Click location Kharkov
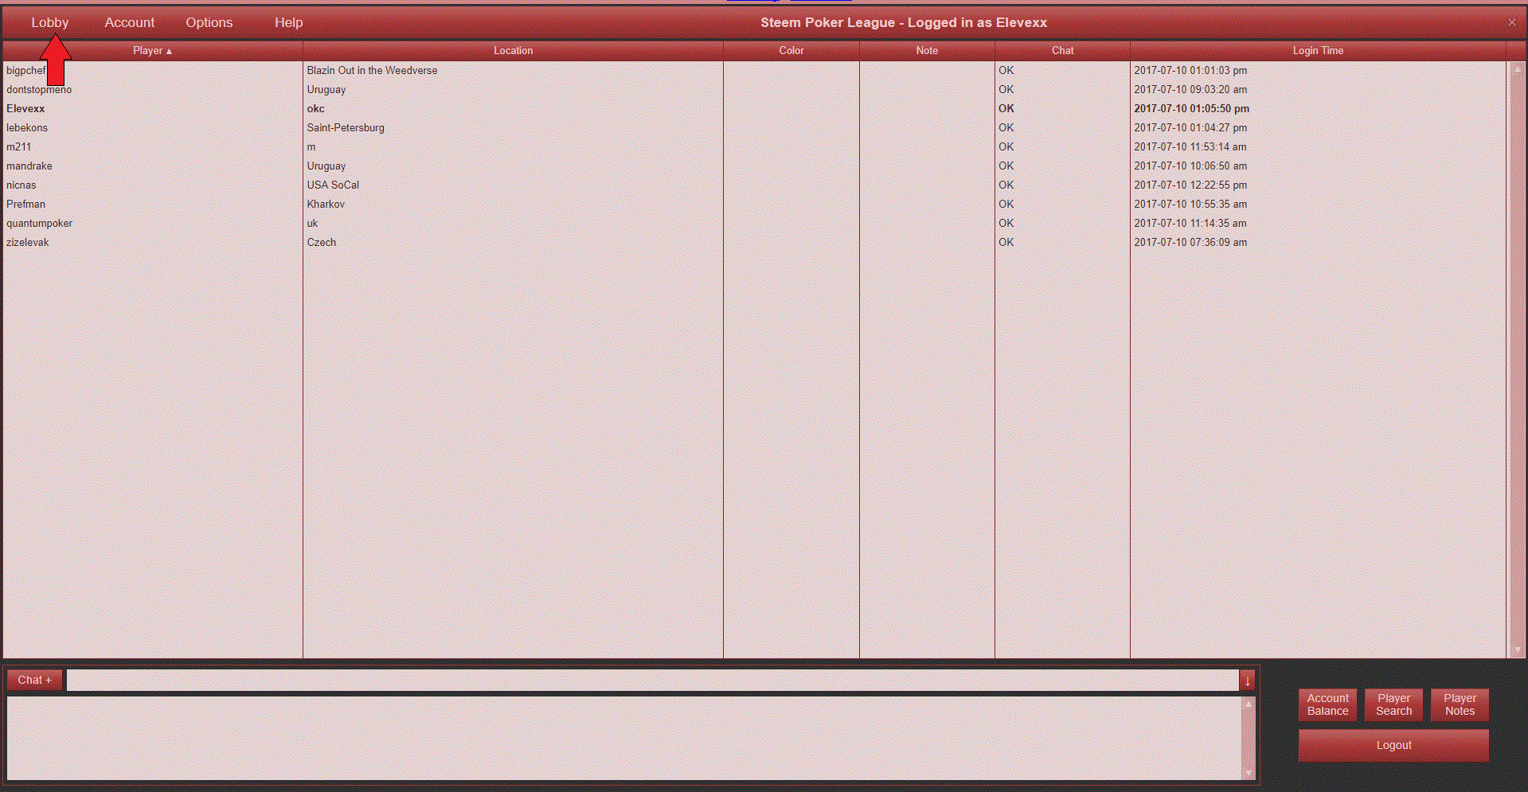Screen dimensions: 1528x792 pyautogui.click(x=326, y=204)
